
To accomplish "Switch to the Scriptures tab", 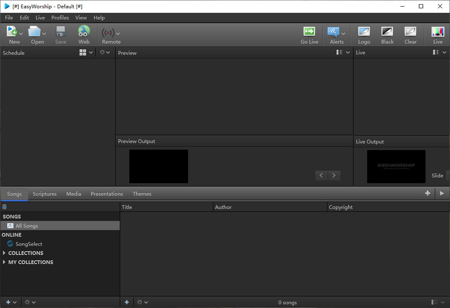I will [x=45, y=194].
